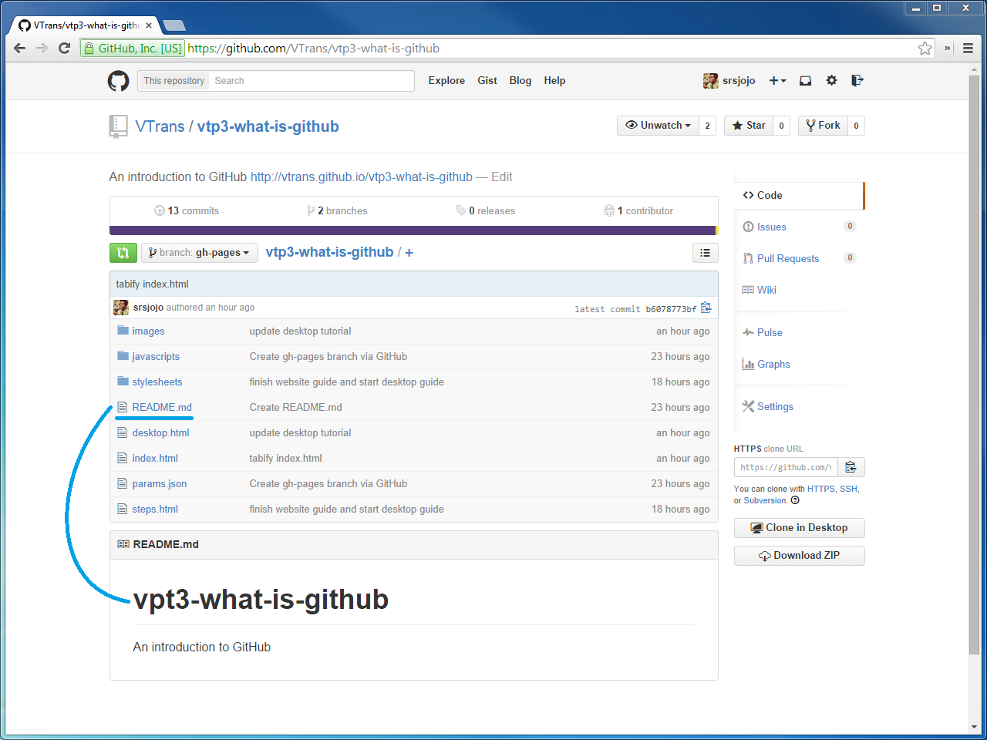
Task: Click Gist in top navigation
Action: pyautogui.click(x=487, y=80)
